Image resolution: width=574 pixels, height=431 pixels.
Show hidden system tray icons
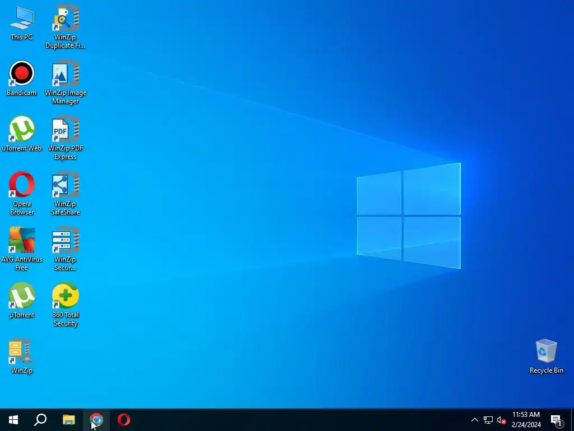474,420
